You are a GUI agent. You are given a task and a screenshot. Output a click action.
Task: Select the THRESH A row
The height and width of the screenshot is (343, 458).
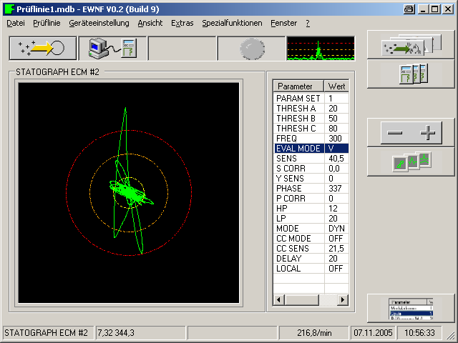pyautogui.click(x=311, y=109)
